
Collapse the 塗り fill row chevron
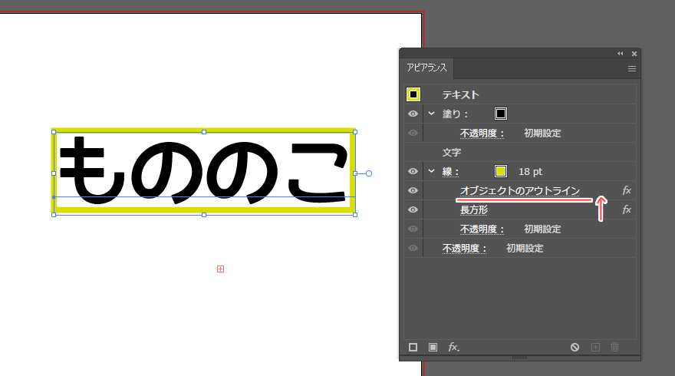431,114
